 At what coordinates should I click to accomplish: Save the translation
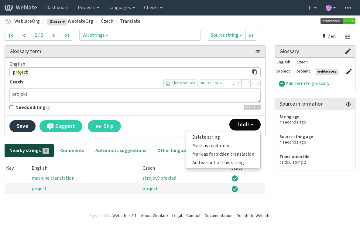tap(22, 126)
